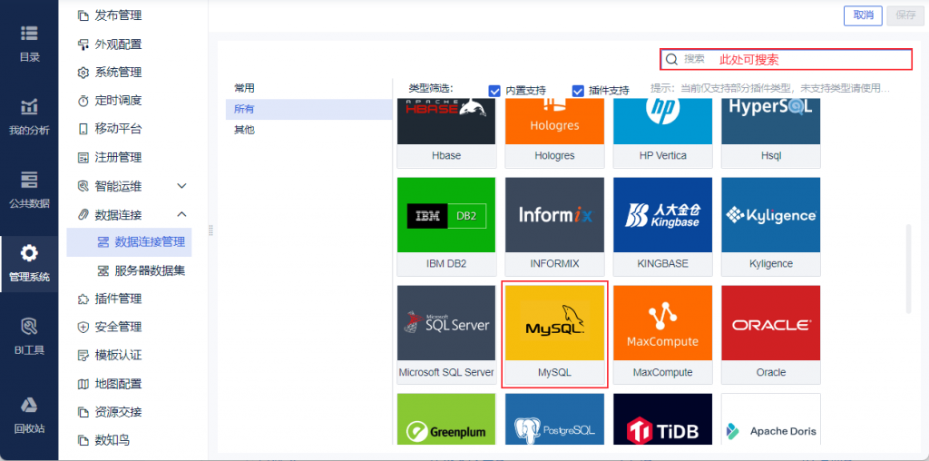The width and height of the screenshot is (929, 461).
Task: Open the 目录 section in left navigation
Action: (29, 44)
